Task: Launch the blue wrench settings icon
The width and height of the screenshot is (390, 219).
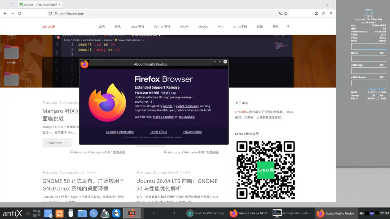Action: tap(116, 213)
